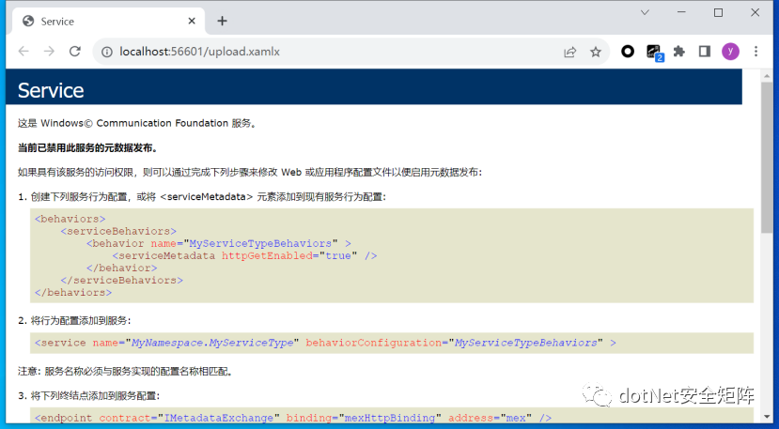Click step 3 text '将下列终结点添加到服务配置'

(x=94, y=396)
